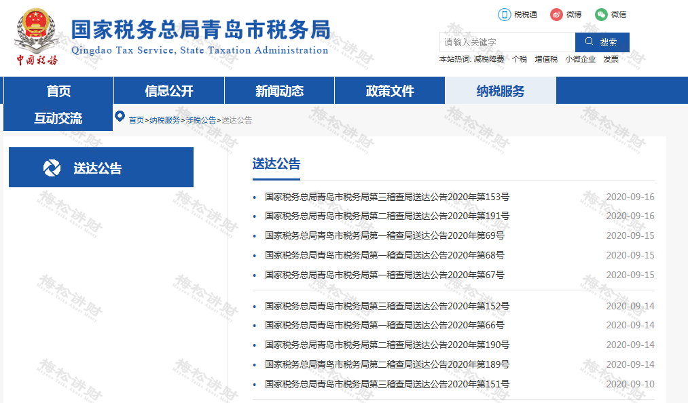
Task: Click hot word 小微企业
Action: [x=581, y=59]
